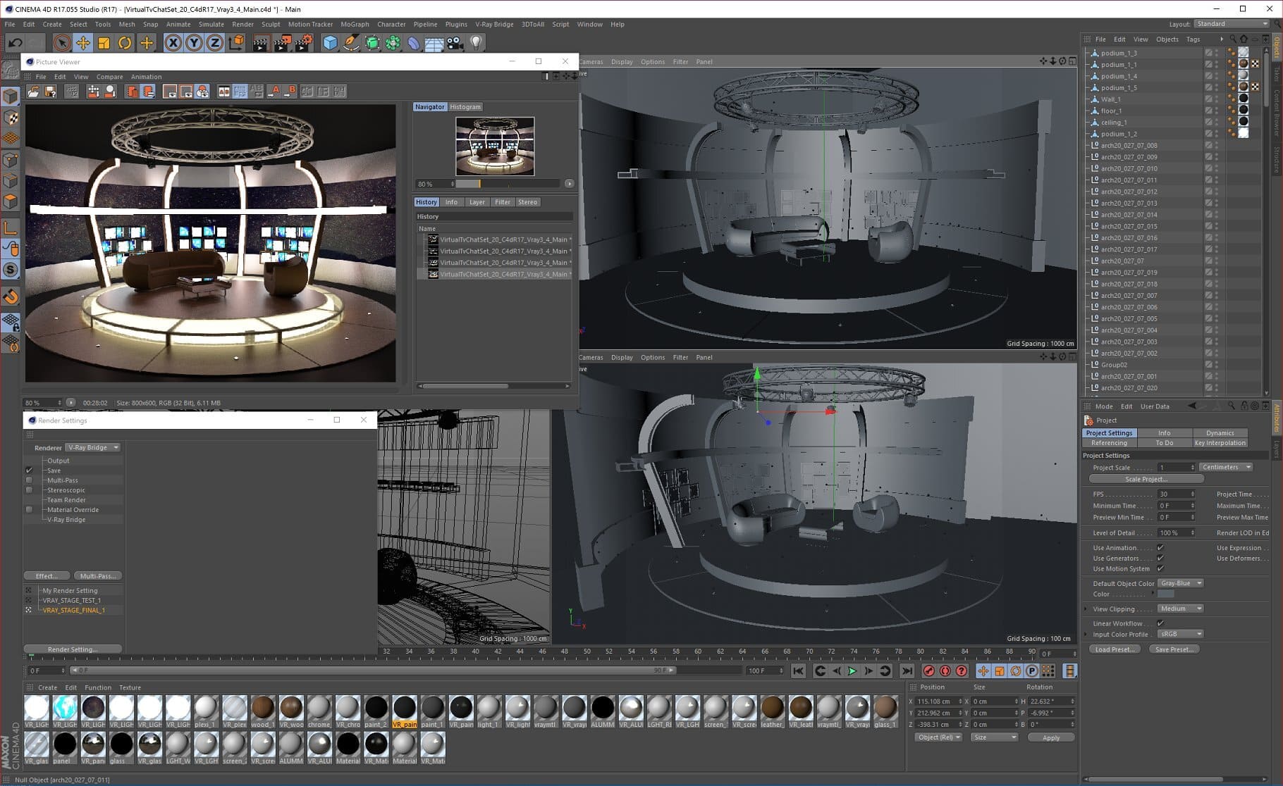Click the Record Active Objects key button
1283x786 pixels.
pyautogui.click(x=929, y=671)
